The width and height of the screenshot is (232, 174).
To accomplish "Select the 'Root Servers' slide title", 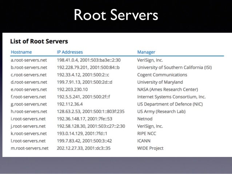I will (116, 15).
